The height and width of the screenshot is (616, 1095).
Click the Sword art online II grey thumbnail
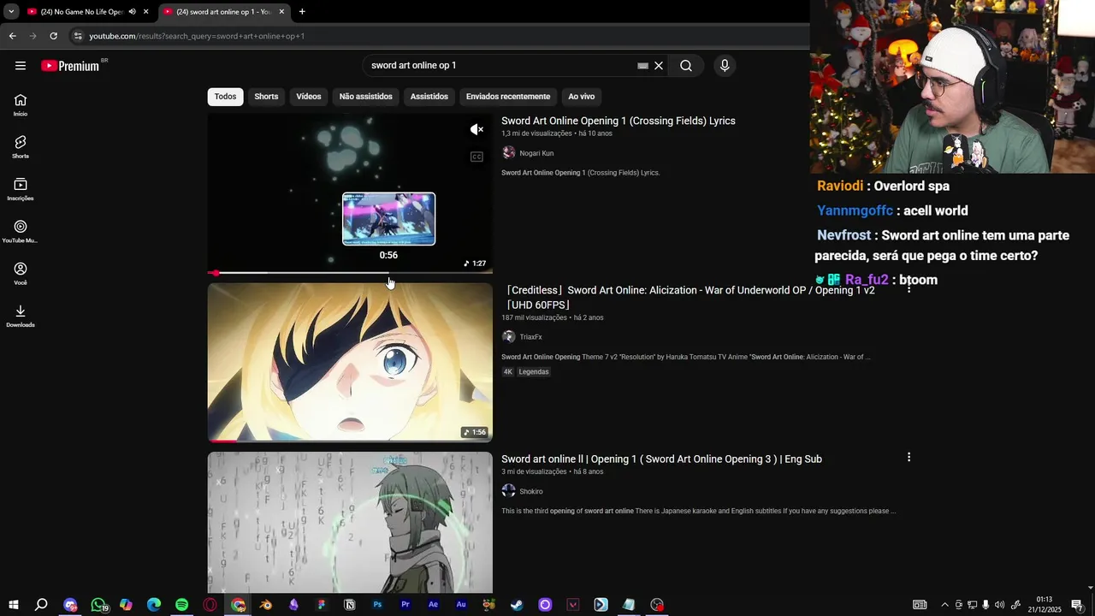tap(350, 522)
